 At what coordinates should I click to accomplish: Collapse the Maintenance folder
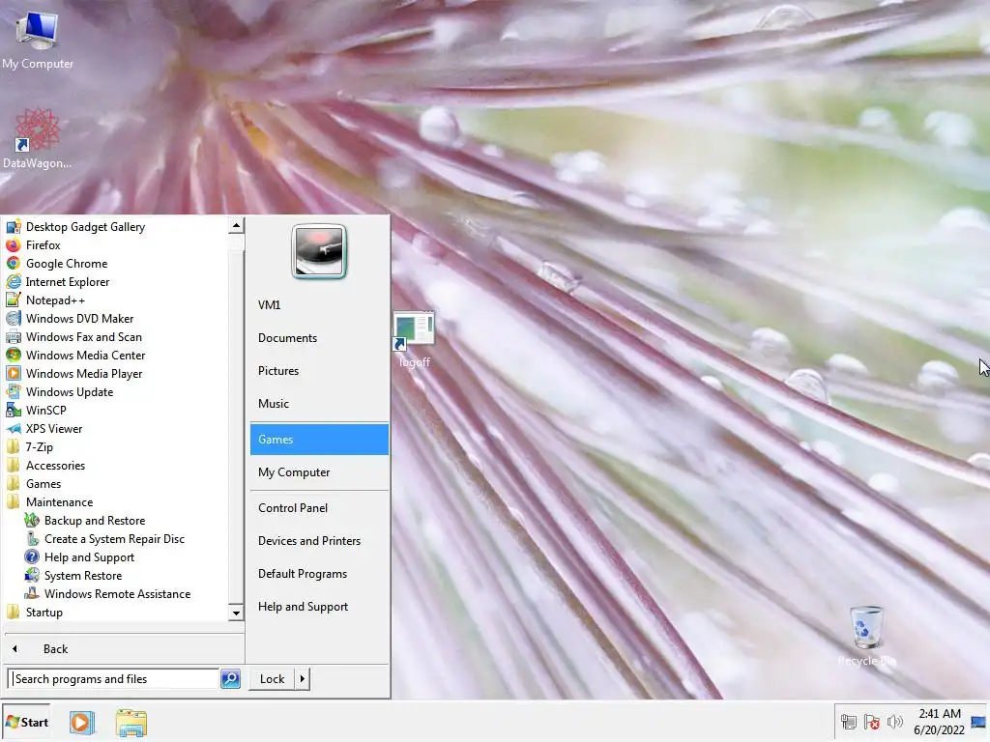tap(59, 501)
